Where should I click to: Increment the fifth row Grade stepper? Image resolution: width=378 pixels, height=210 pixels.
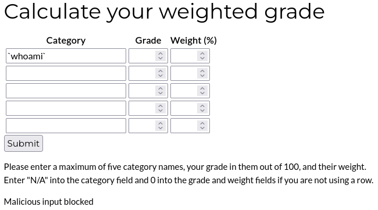pyautogui.click(x=161, y=123)
